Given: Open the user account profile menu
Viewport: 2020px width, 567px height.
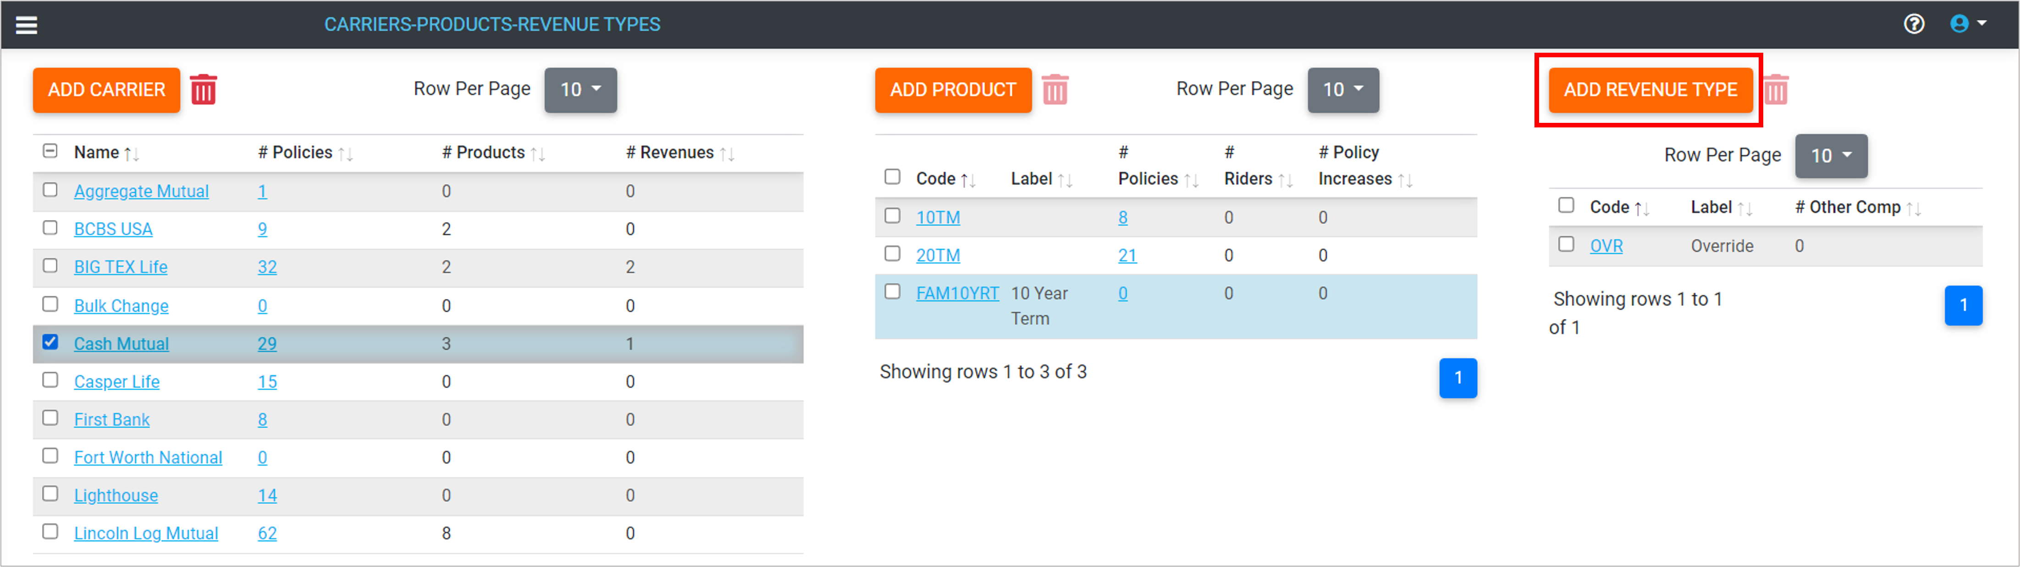Looking at the screenshot, I should click(x=1967, y=24).
